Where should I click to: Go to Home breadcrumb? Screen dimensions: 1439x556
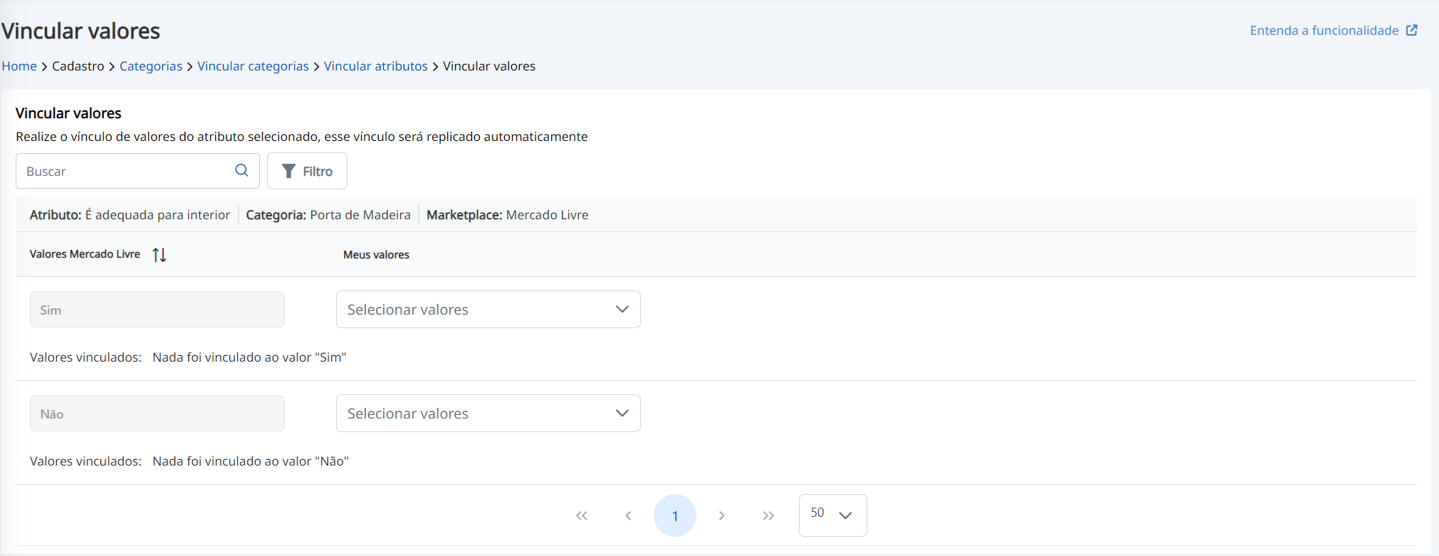19,66
